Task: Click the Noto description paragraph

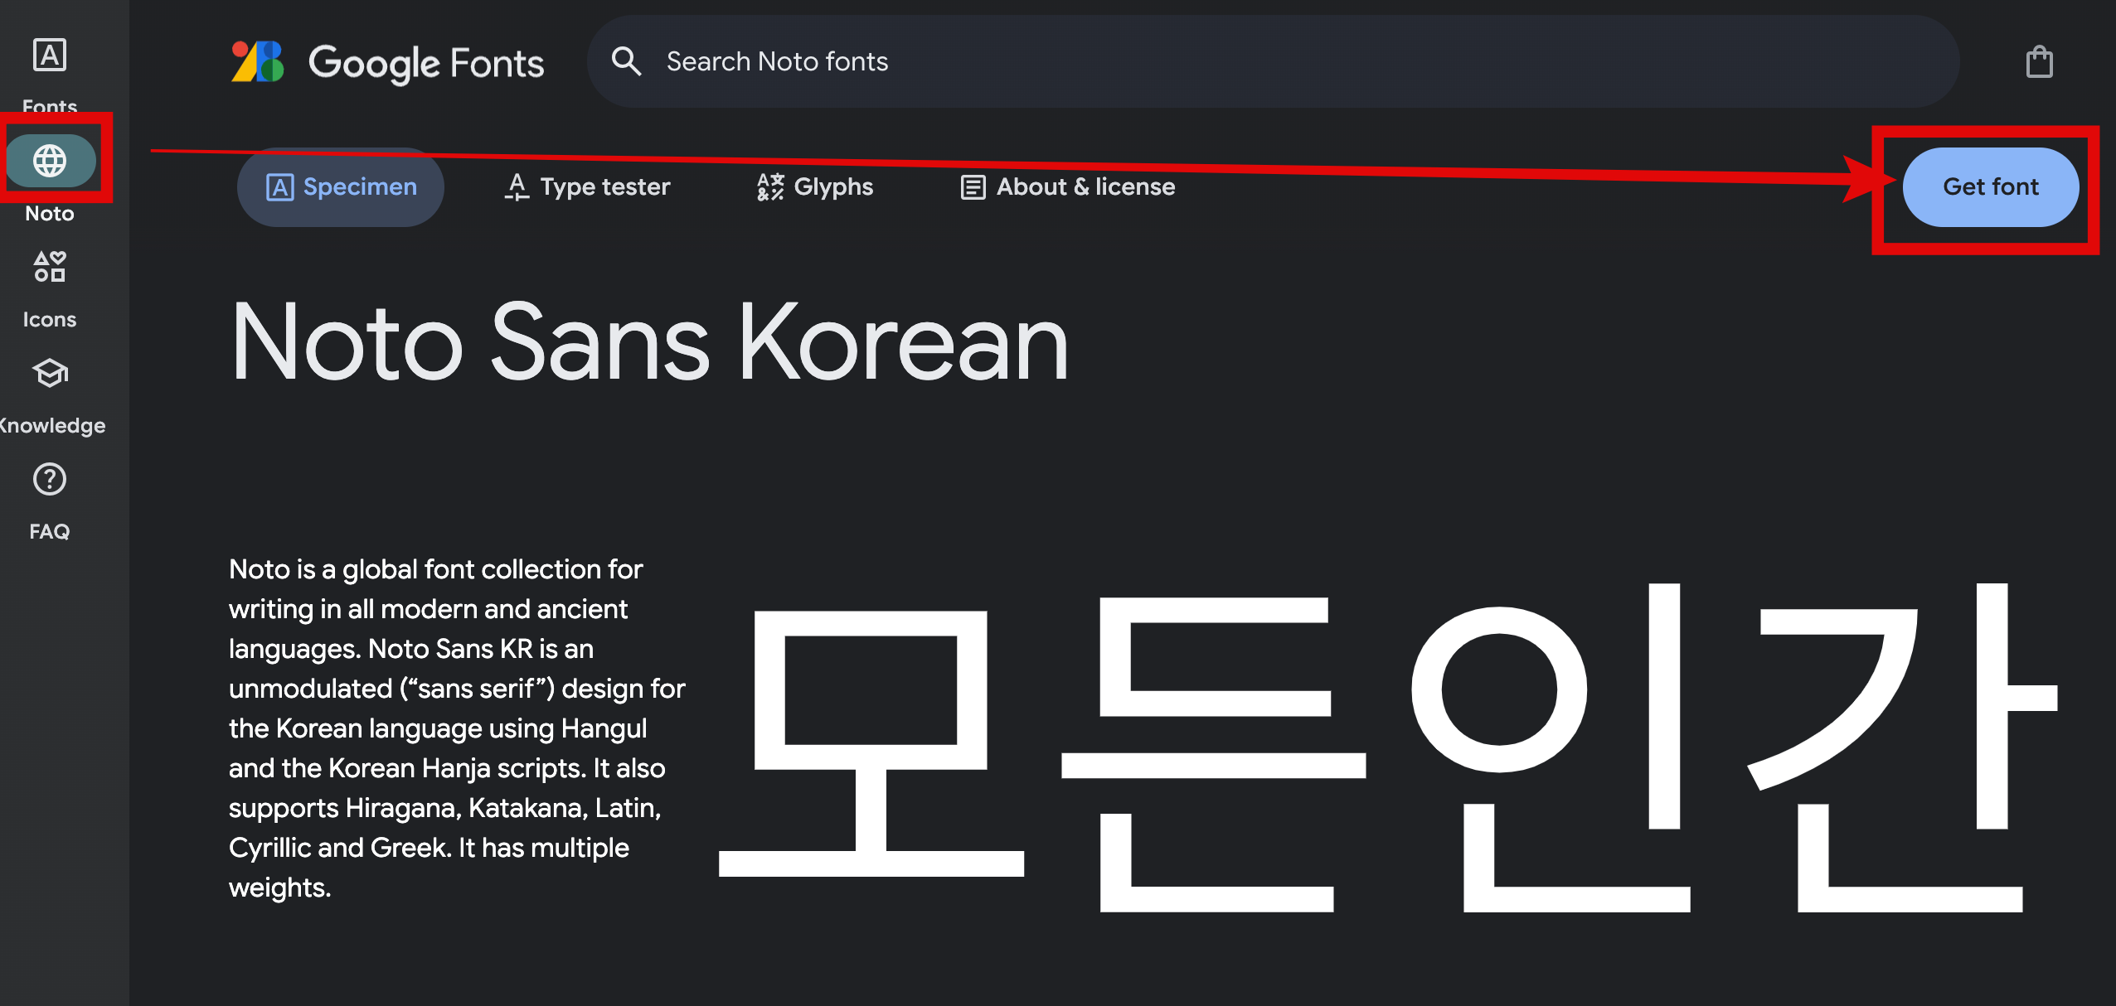Action: tap(457, 728)
